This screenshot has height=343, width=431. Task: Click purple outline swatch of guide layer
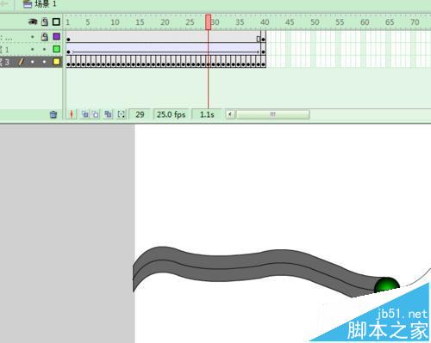[57, 37]
